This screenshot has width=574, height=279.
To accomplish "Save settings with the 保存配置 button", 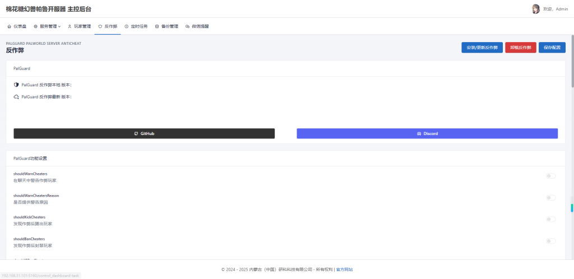I will [552, 48].
